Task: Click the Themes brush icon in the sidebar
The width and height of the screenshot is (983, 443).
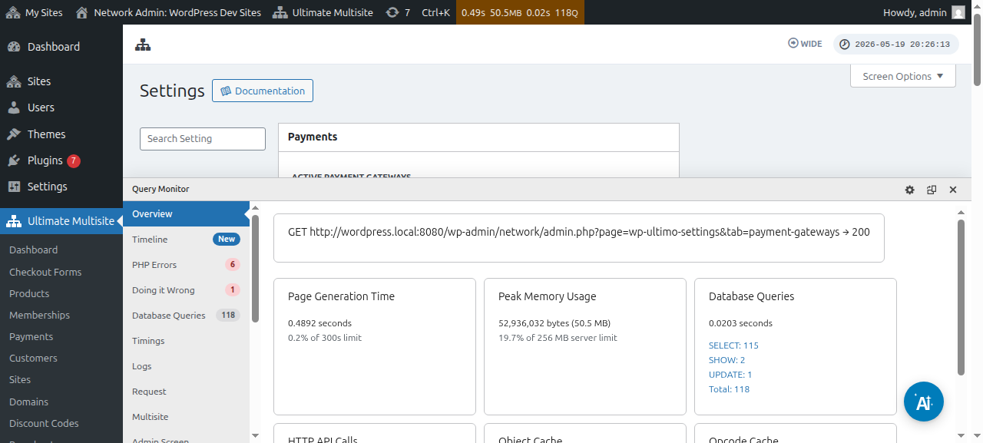Action: [14, 134]
